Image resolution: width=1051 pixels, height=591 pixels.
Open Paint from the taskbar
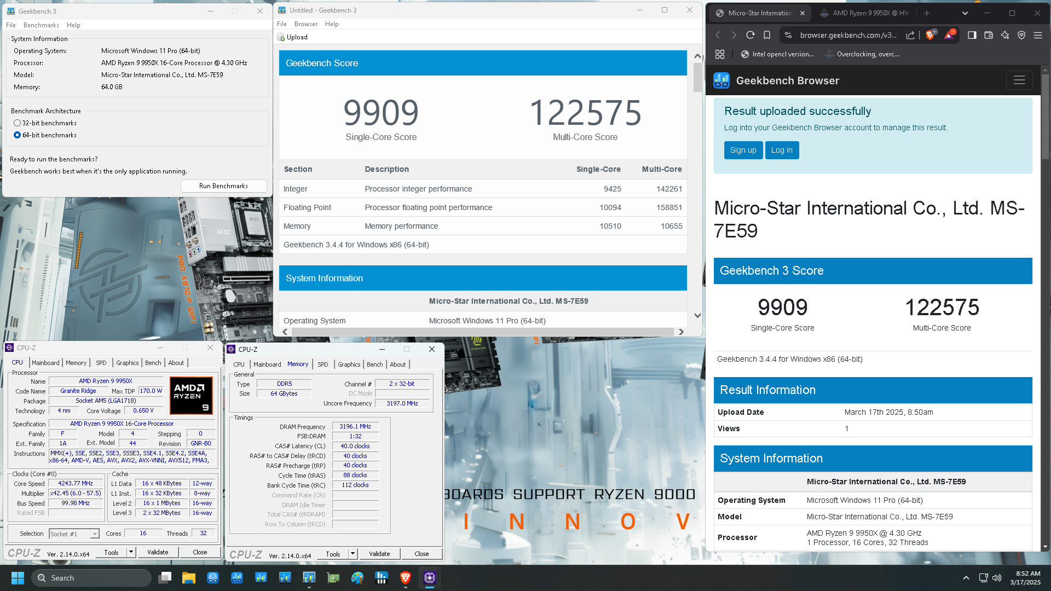click(x=357, y=578)
